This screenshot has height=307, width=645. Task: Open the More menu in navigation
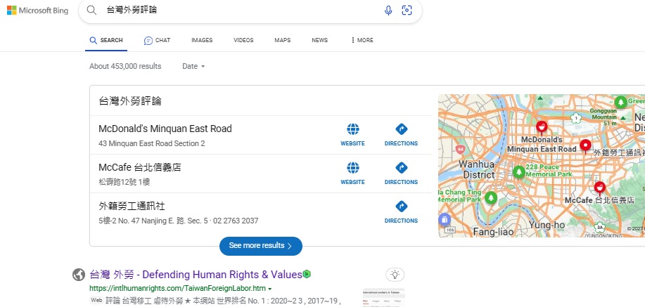point(362,40)
